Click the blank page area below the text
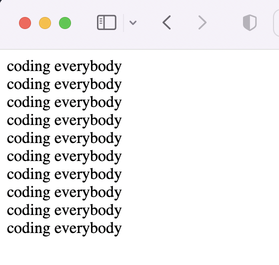This screenshot has width=279, height=265. click(139, 251)
